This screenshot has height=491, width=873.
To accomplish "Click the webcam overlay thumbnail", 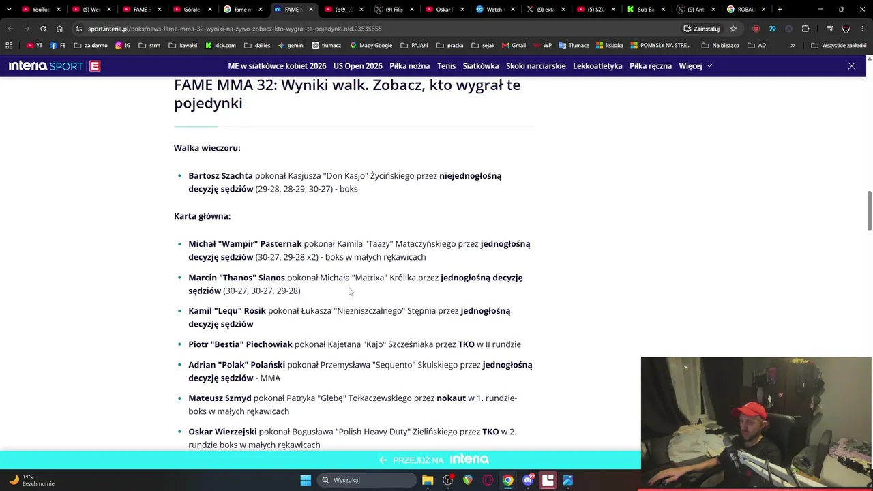I will coord(756,423).
